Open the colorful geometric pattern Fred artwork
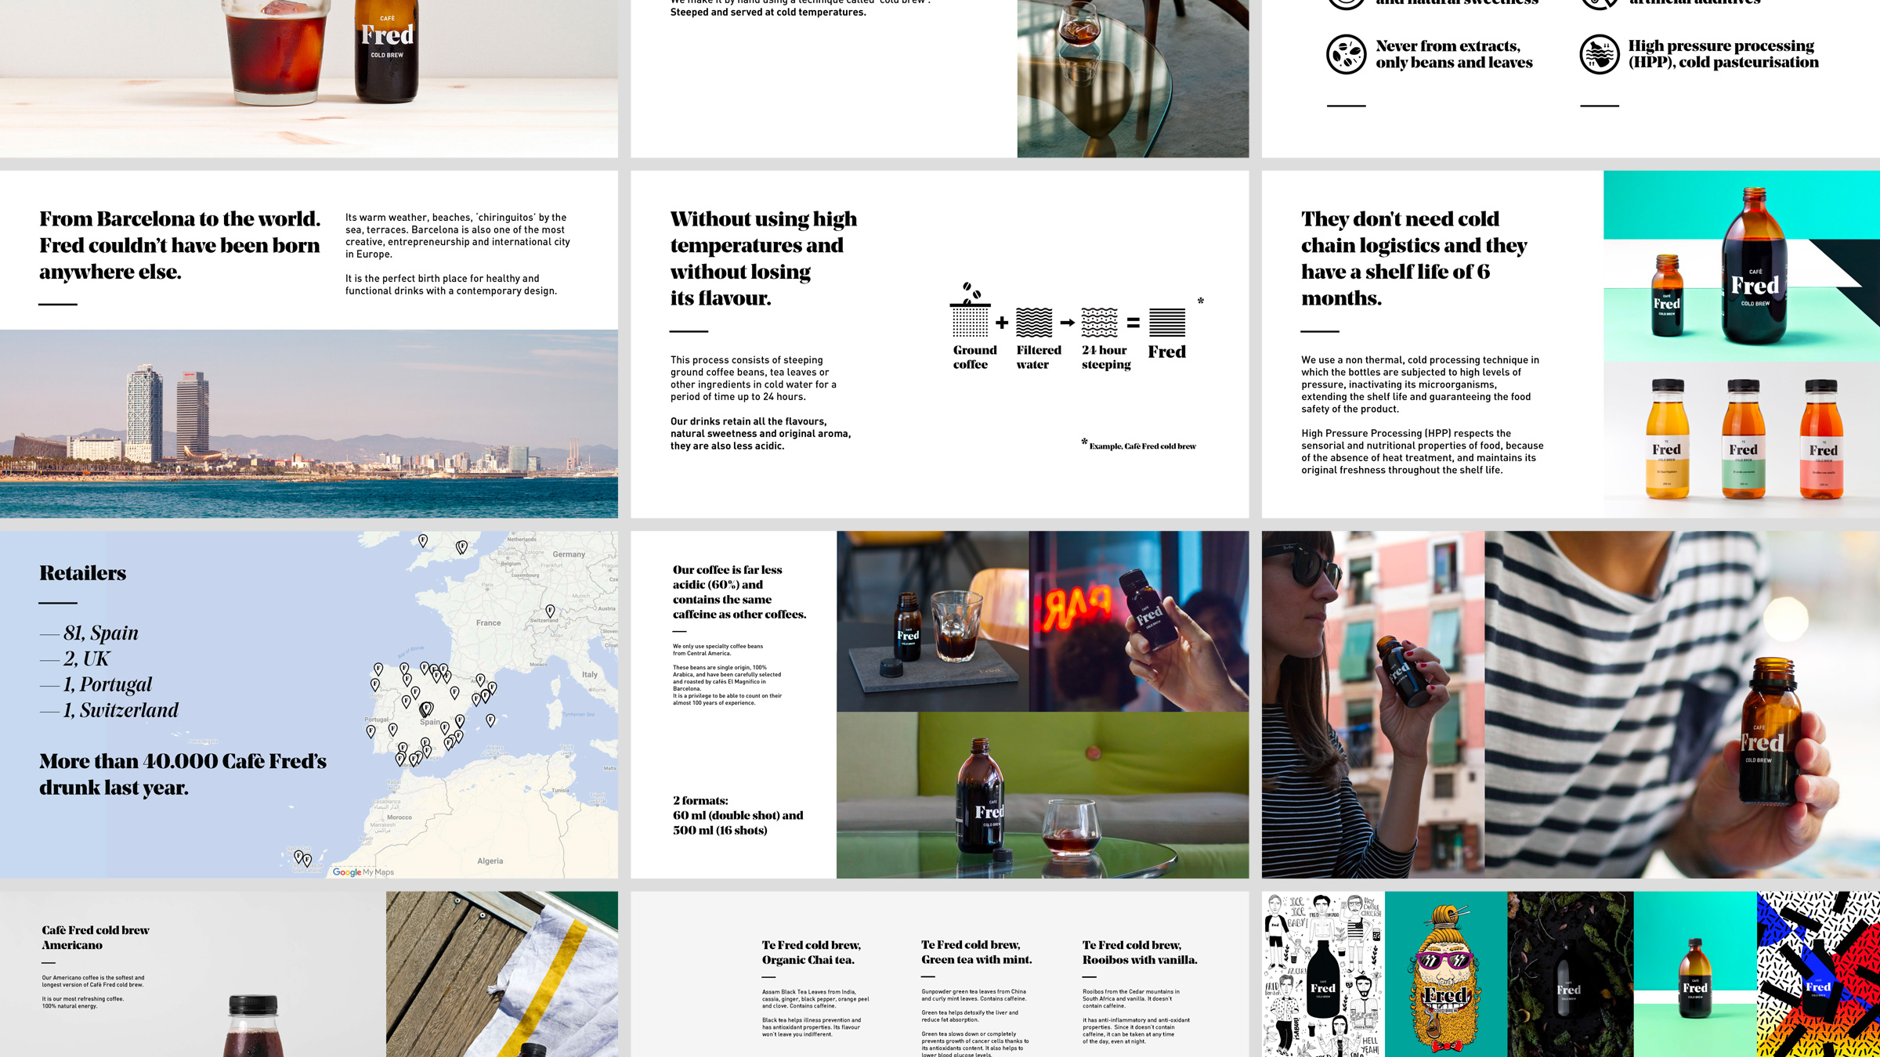 [1818, 974]
